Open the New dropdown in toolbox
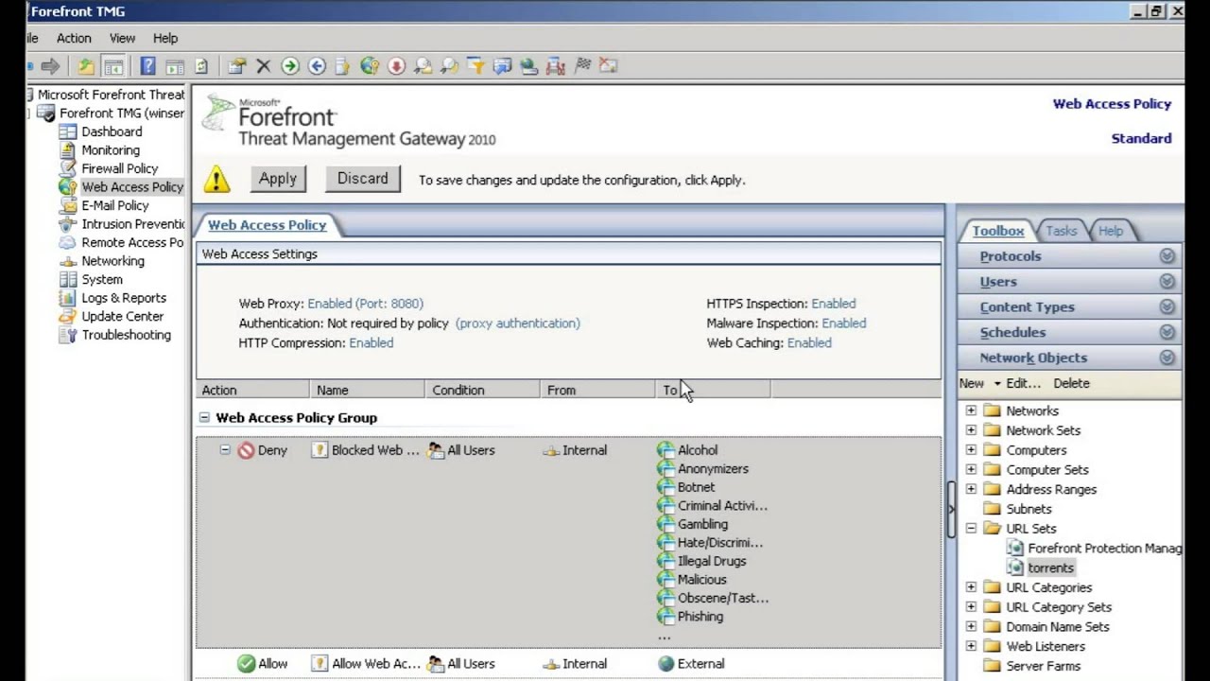The image size is (1210, 681). [979, 383]
